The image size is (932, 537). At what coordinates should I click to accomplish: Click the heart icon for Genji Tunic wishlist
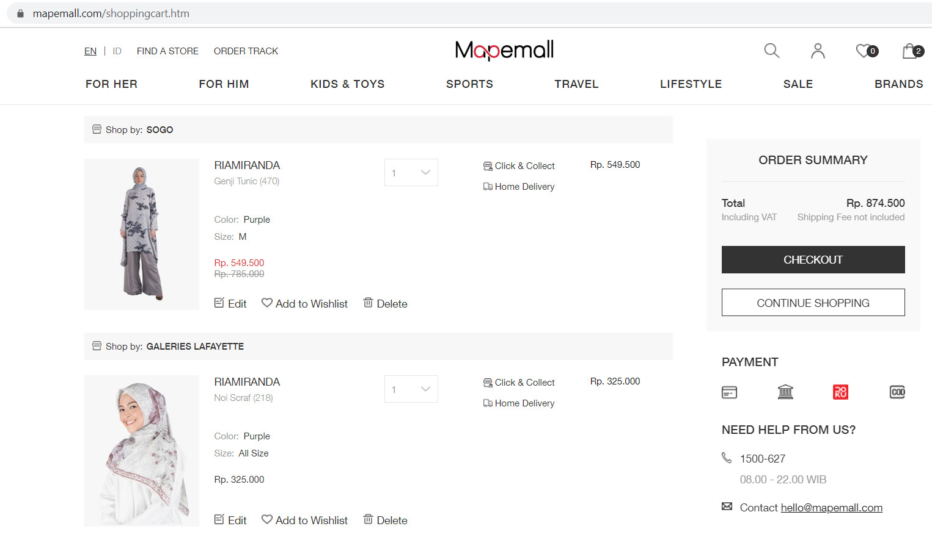click(266, 303)
